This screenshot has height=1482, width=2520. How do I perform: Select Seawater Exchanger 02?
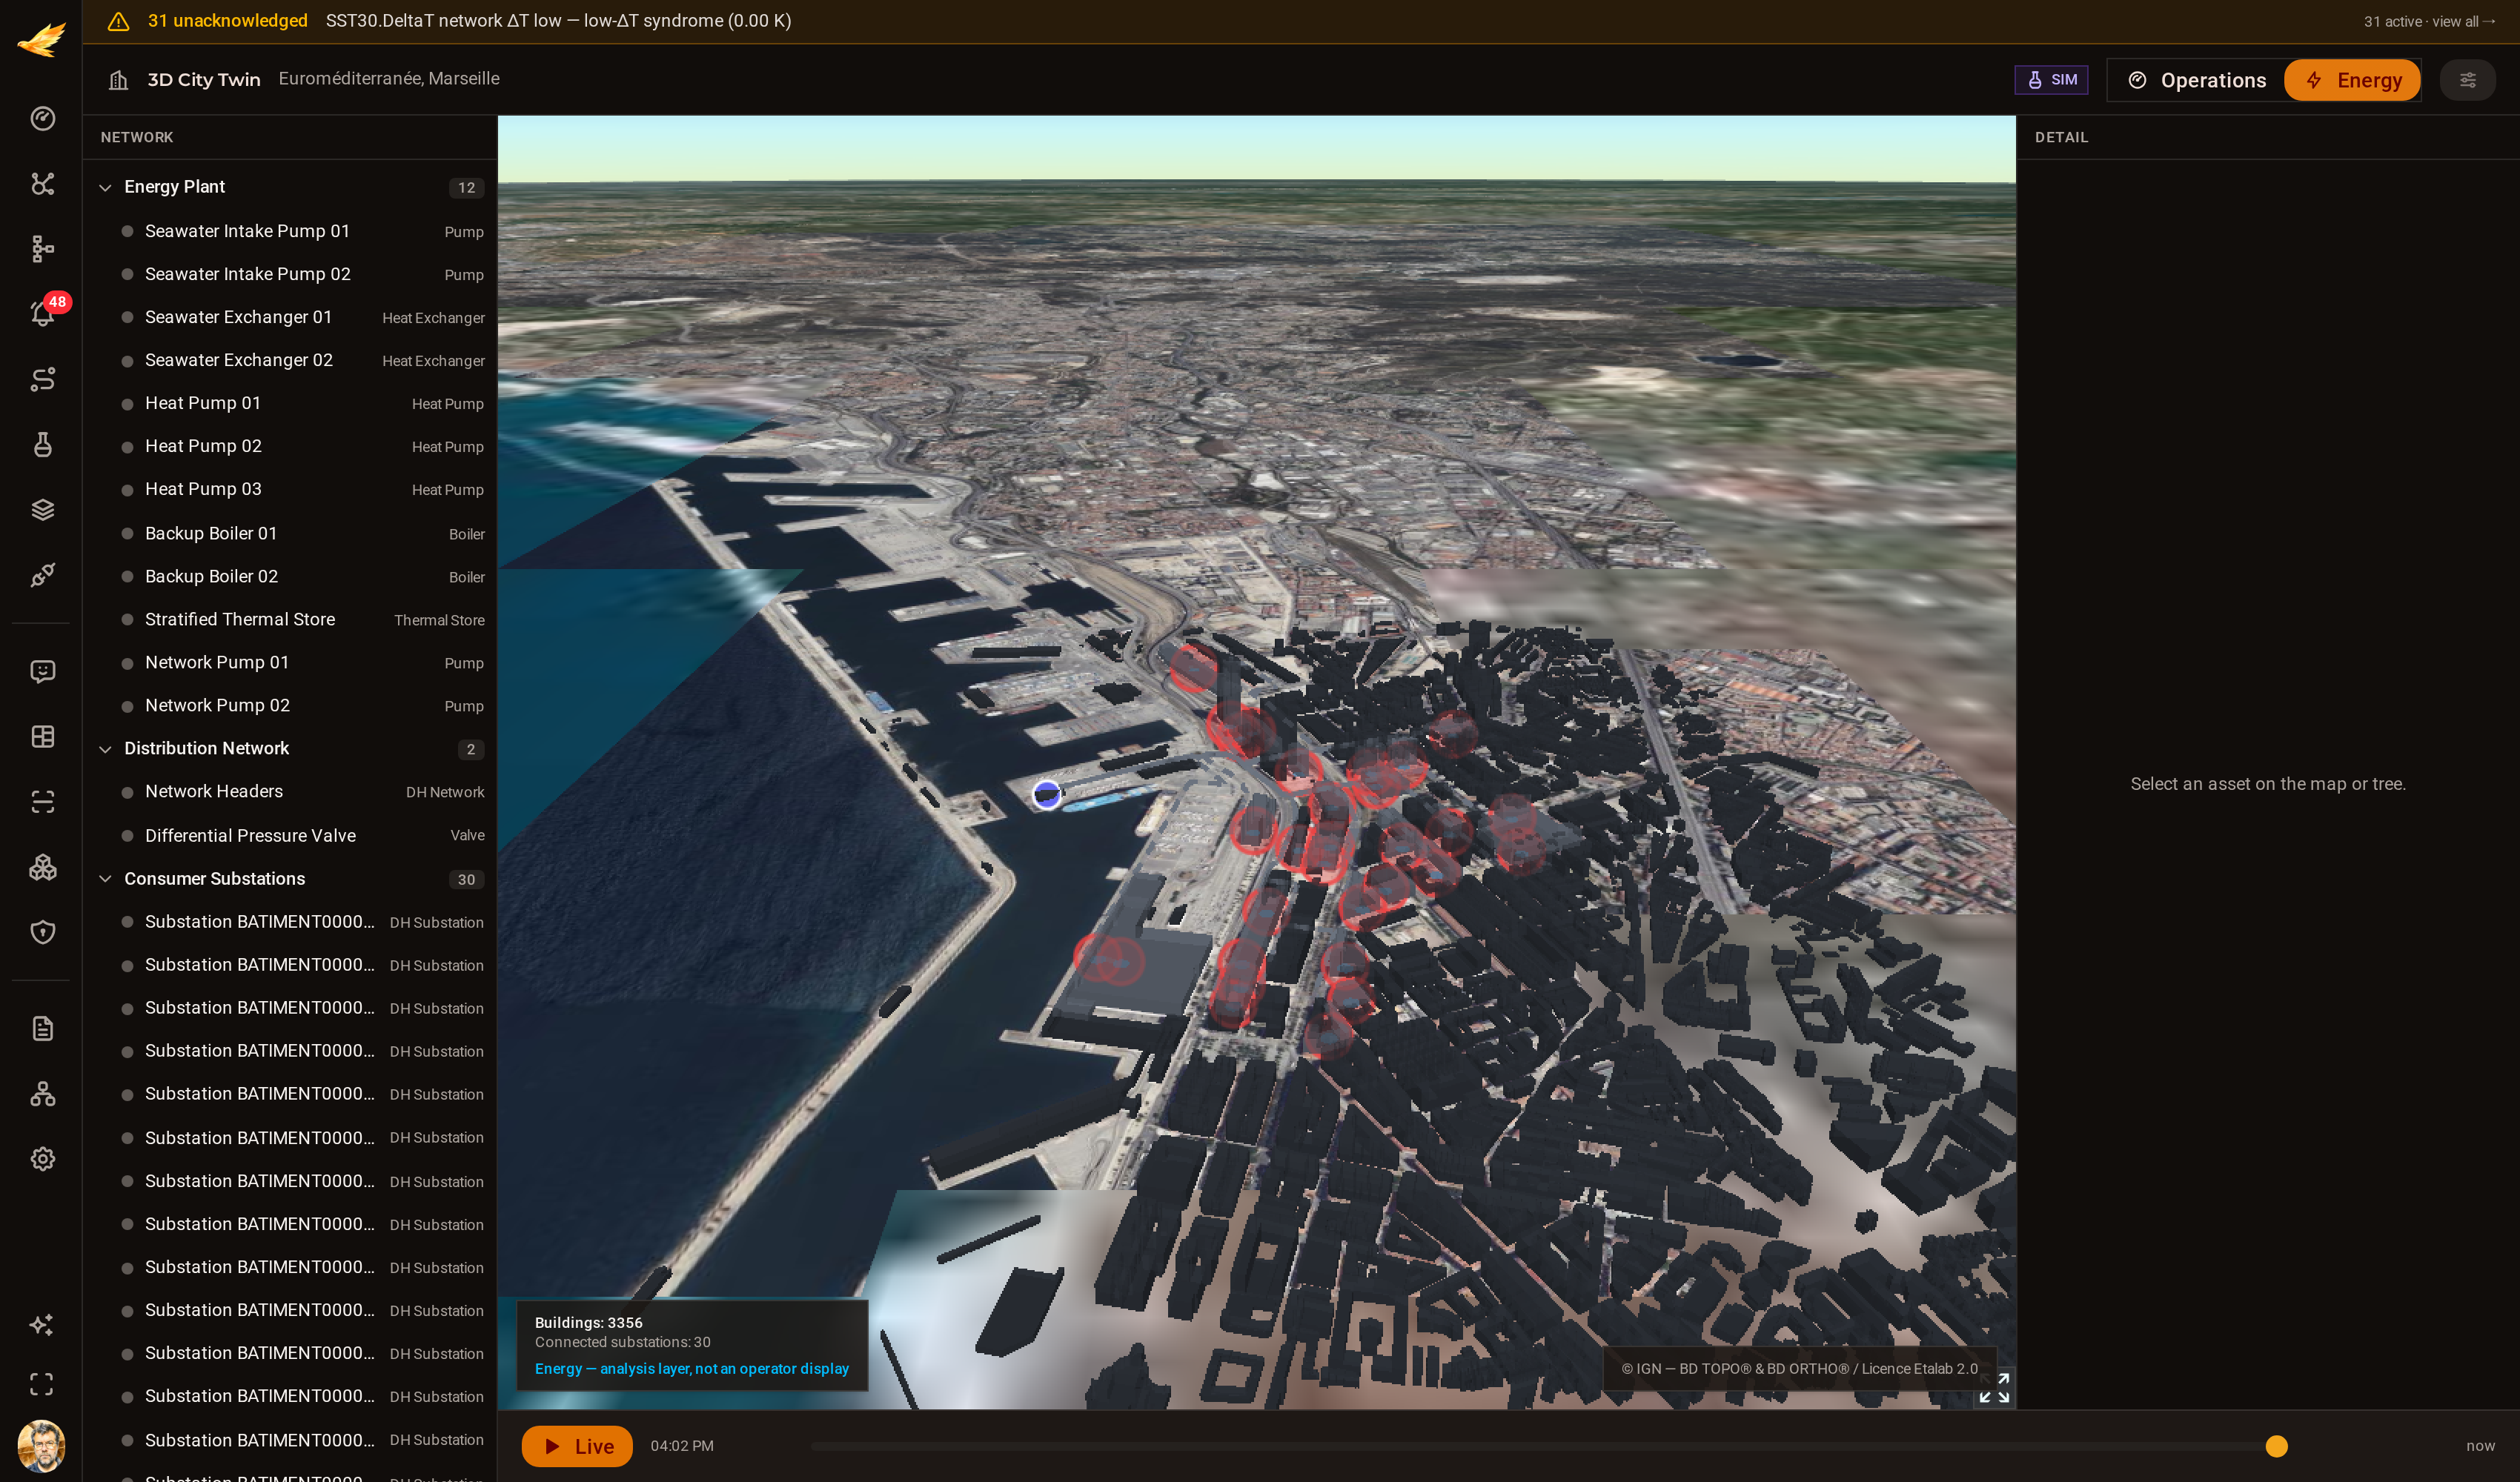tap(290, 360)
